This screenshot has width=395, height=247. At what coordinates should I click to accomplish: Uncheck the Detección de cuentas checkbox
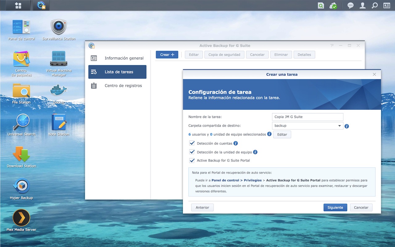pyautogui.click(x=192, y=143)
